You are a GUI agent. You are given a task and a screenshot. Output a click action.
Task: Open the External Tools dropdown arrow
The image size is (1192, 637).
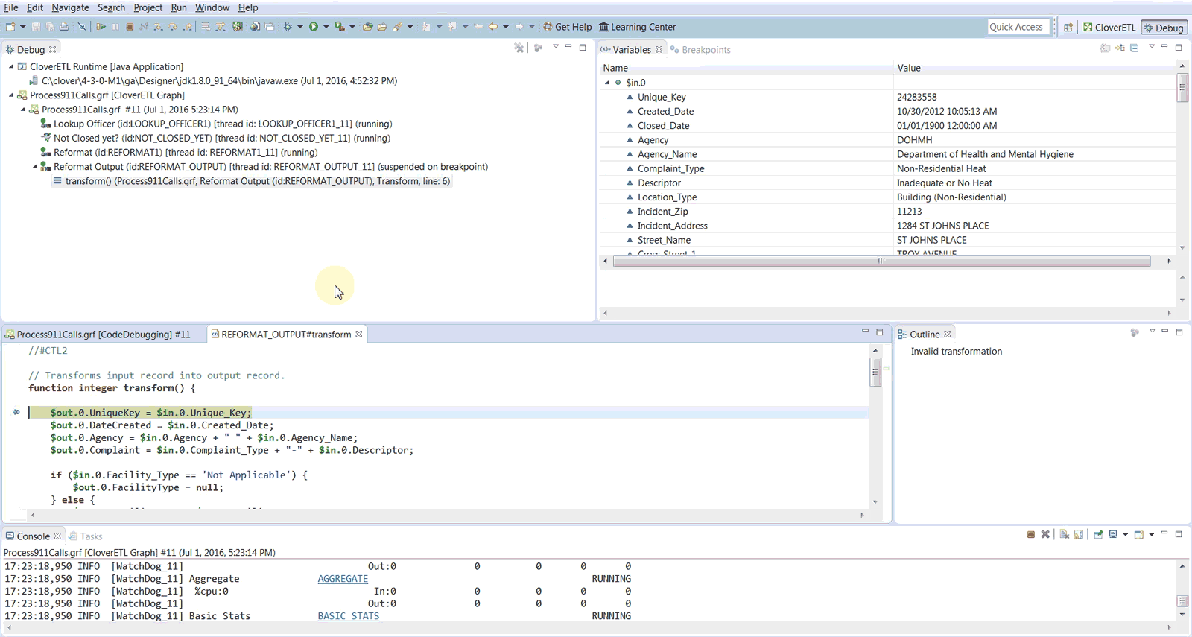point(352,27)
